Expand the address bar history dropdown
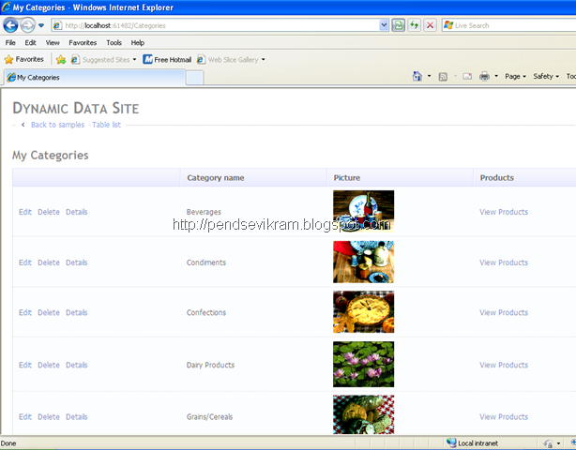Image resolution: width=576 pixels, height=450 pixels. tap(384, 25)
